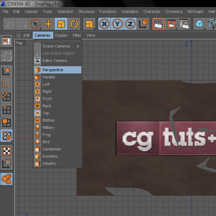
Task: Open the Objects menu
Action: 31,12
